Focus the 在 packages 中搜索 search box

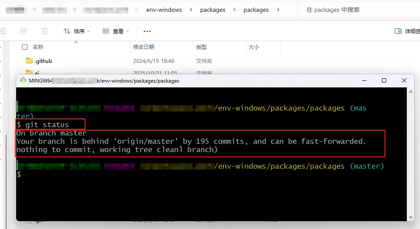point(360,10)
